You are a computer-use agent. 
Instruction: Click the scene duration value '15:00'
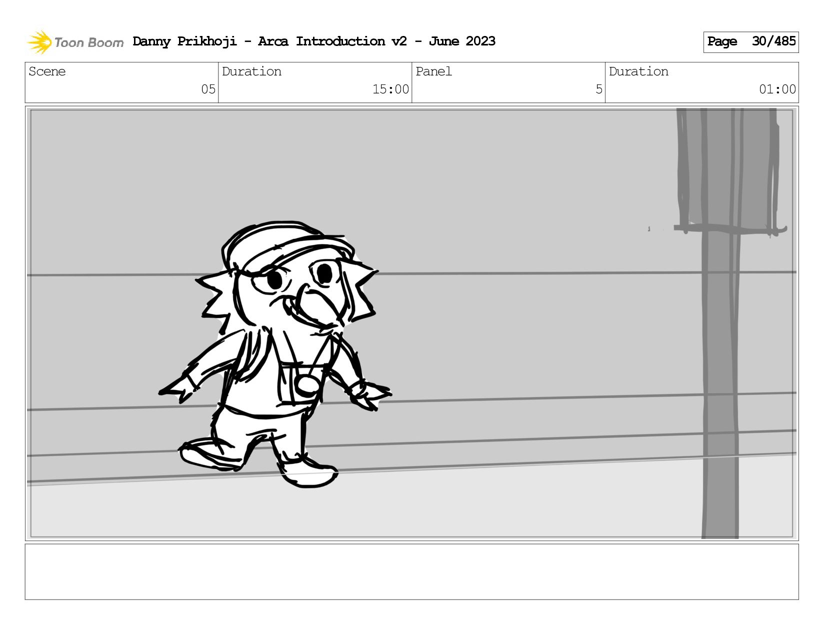390,89
